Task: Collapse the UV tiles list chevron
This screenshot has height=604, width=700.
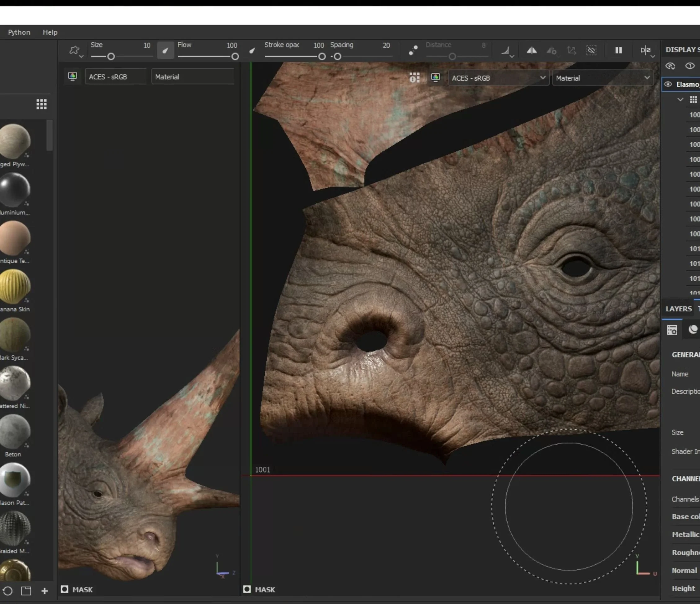Action: (680, 100)
